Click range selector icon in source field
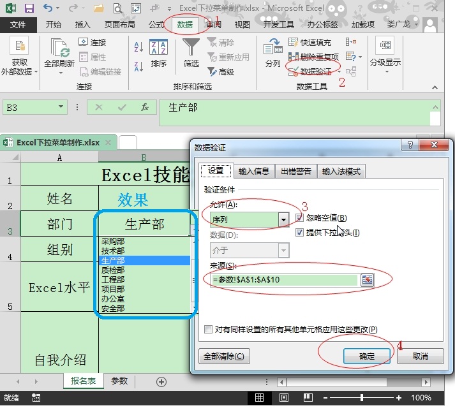Screen dimensions: 455x410 click(x=368, y=280)
